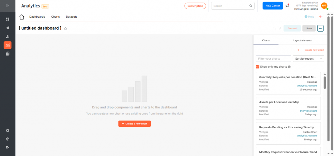
Task: Expand the plus add-new dropdown
Action: click(321, 17)
